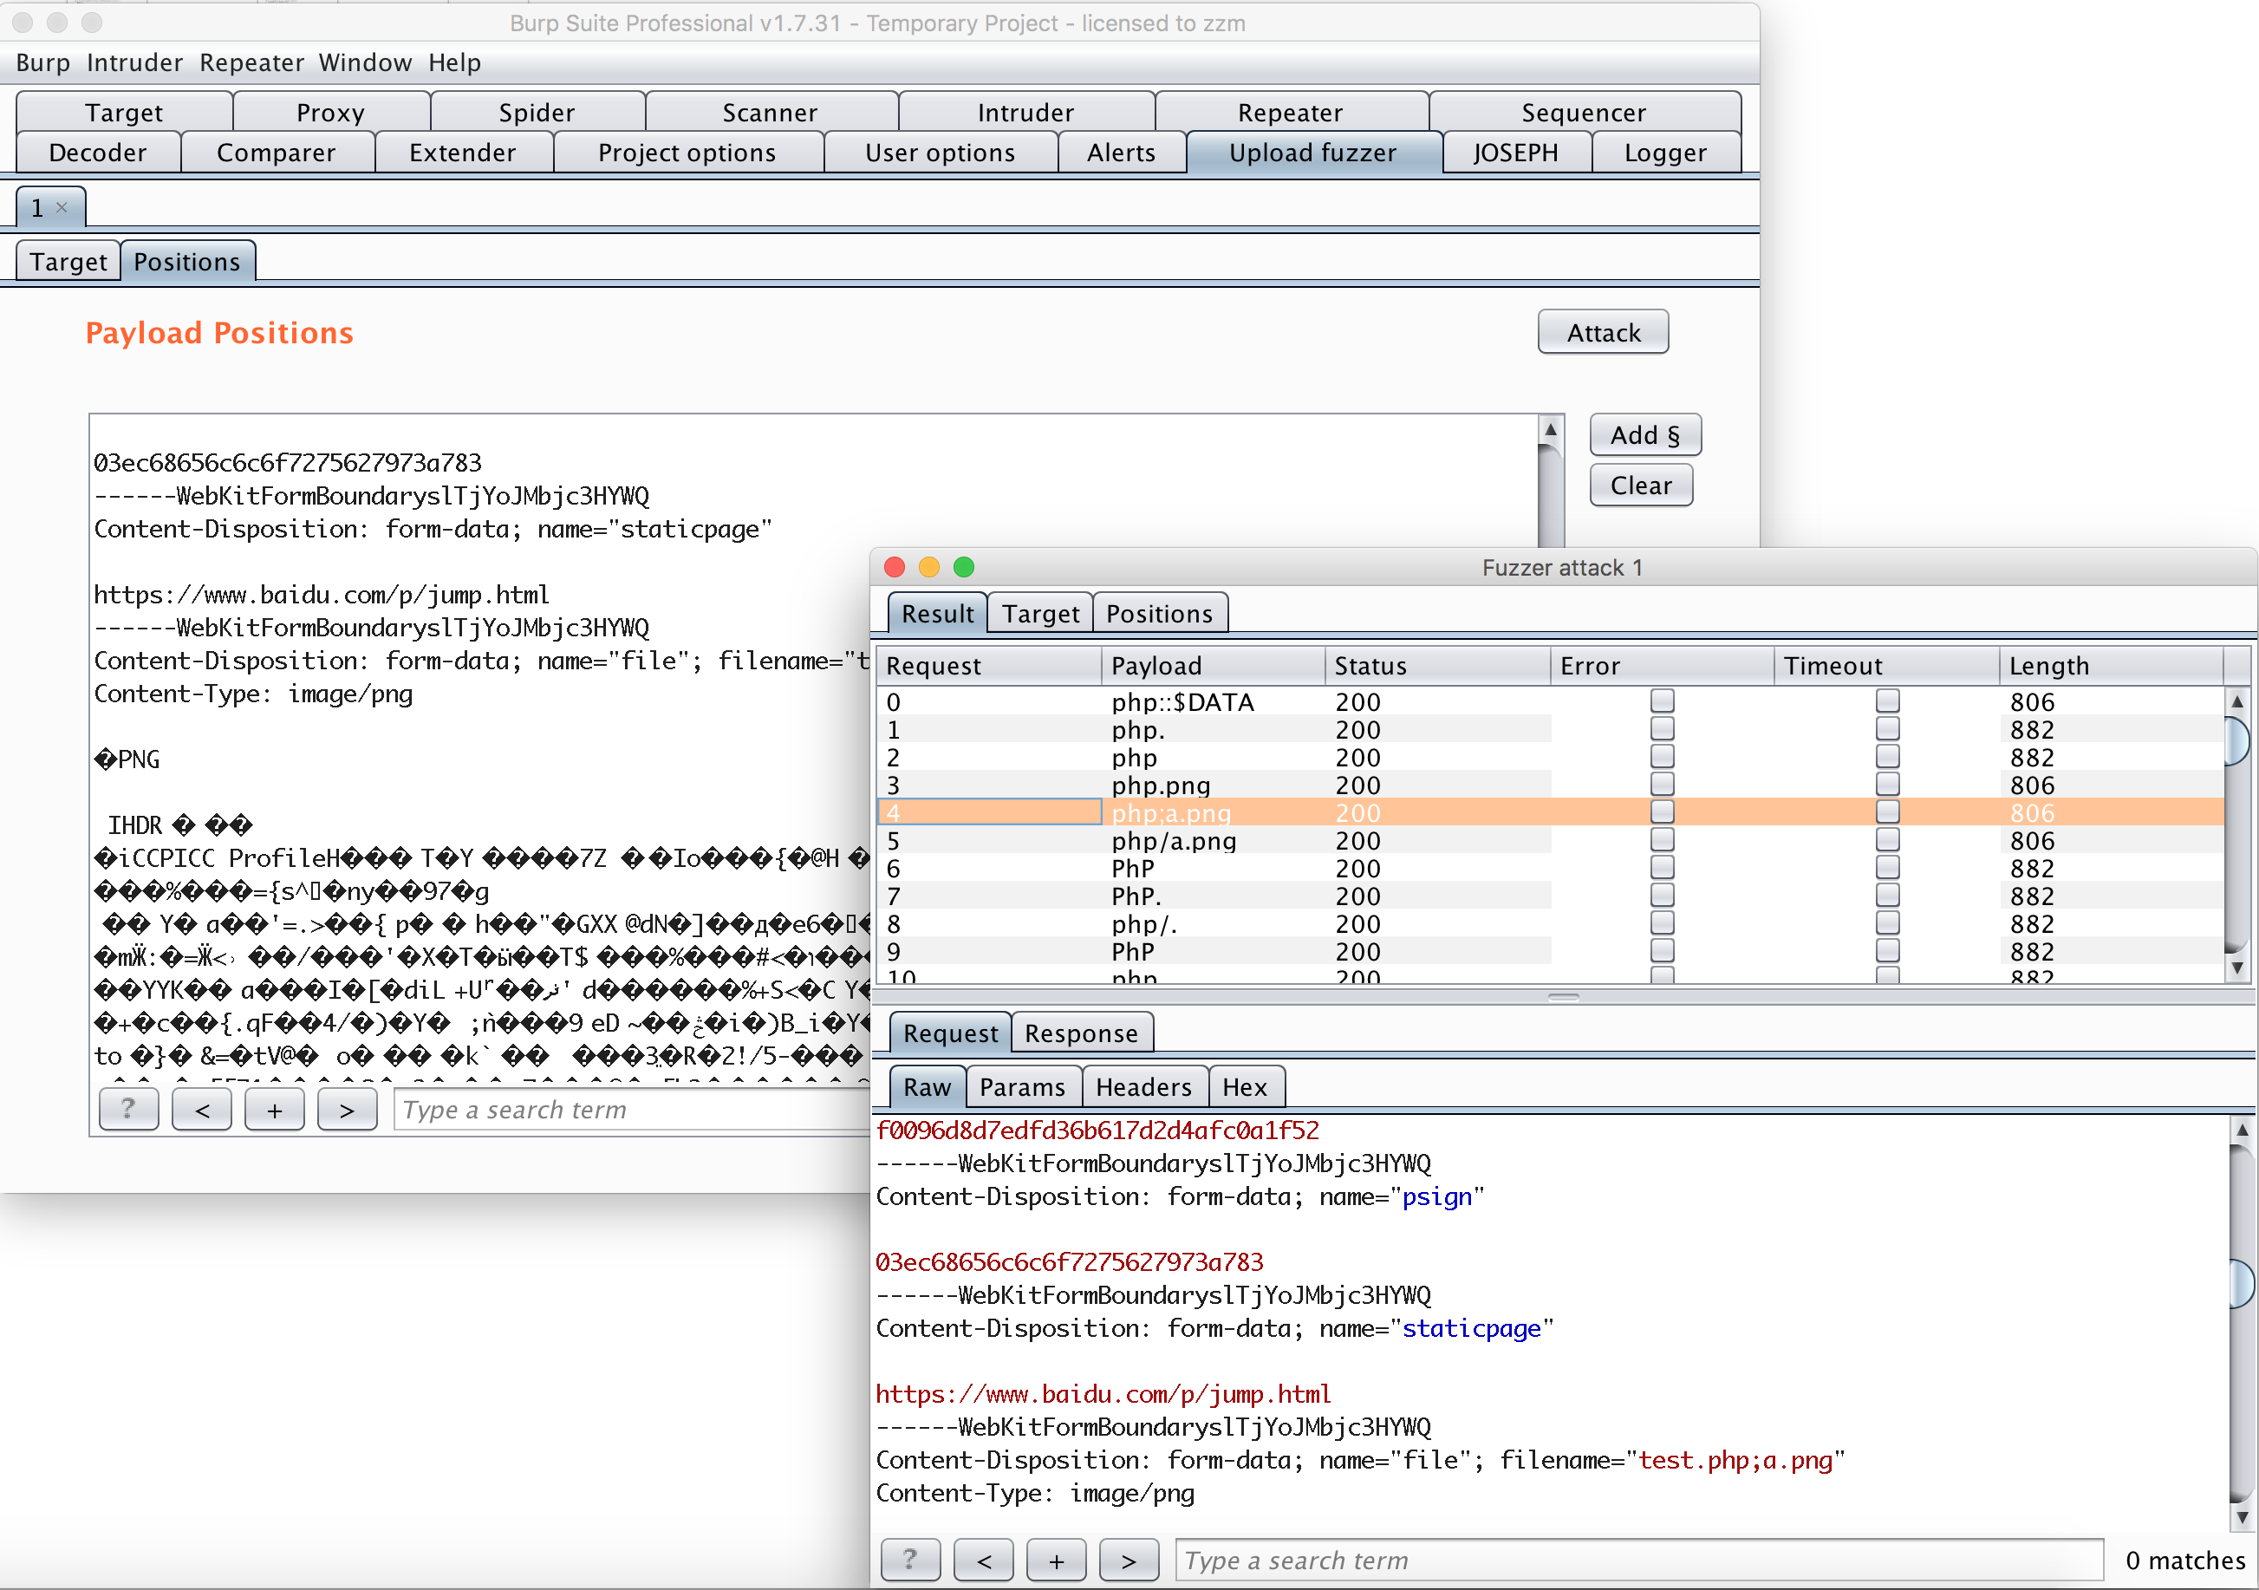2259x1590 pixels.
Task: Click the help ? button in Fuzzer attack window
Action: point(910,1560)
